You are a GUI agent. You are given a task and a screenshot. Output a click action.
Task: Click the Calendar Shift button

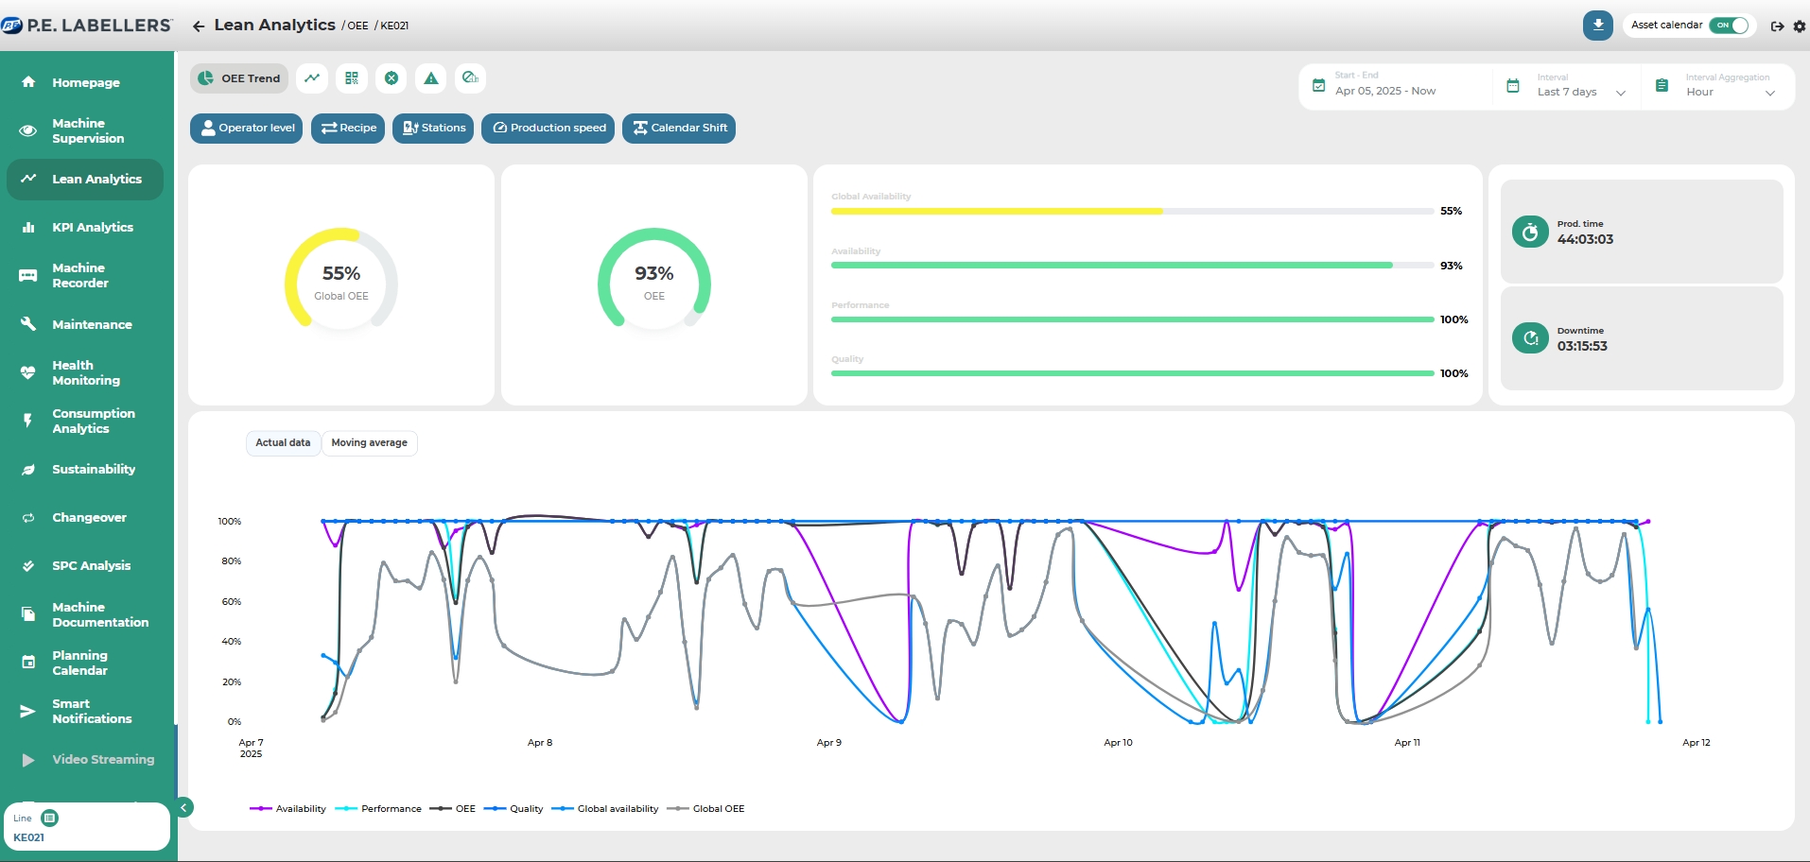click(679, 129)
